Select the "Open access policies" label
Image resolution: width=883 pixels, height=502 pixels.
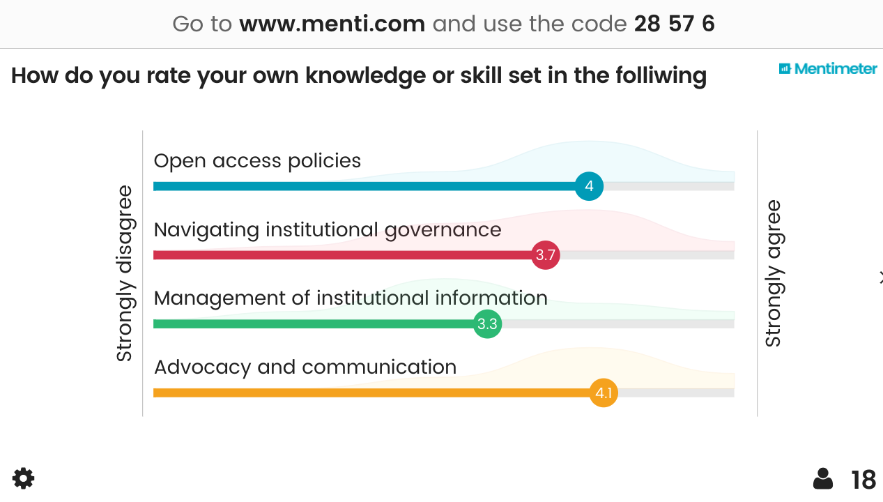[x=257, y=161]
